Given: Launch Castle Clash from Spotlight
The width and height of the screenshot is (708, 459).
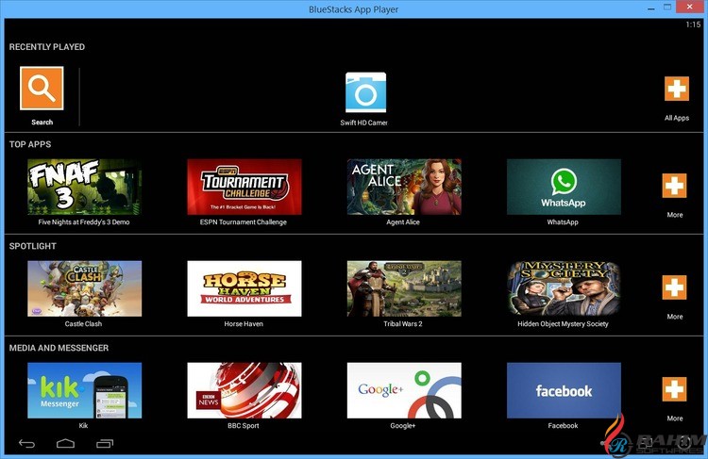Looking at the screenshot, I should pyautogui.click(x=84, y=288).
